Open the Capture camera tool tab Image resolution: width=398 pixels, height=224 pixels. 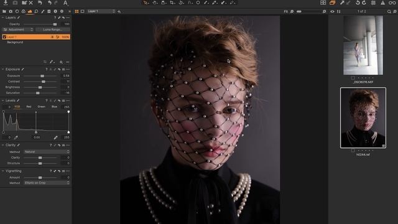click(x=11, y=11)
